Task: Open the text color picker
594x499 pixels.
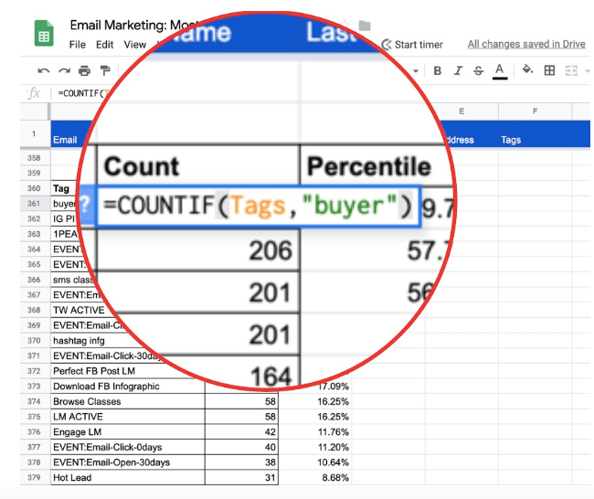Action: [500, 71]
